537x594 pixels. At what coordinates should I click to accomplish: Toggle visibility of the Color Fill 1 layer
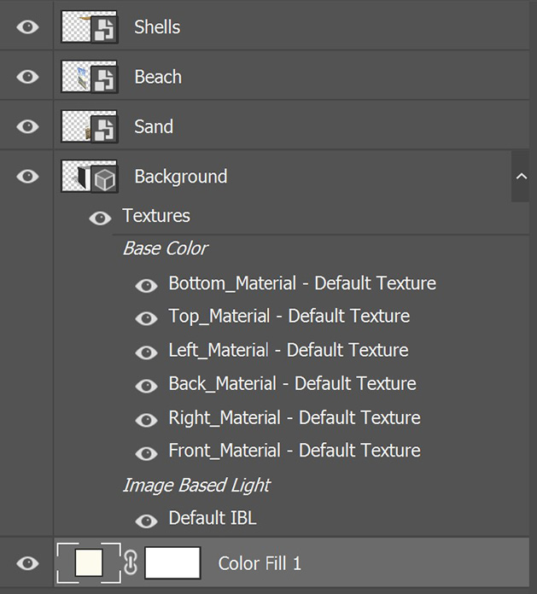coord(27,563)
